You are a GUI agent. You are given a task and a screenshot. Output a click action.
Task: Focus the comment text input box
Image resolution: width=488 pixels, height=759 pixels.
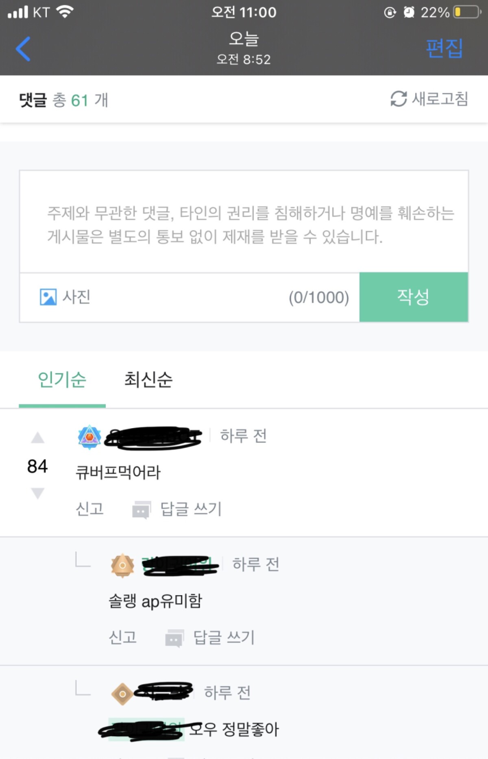[244, 222]
